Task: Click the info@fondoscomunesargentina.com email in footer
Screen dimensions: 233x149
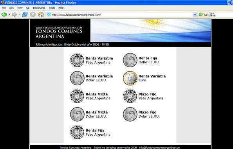Action: (159, 147)
